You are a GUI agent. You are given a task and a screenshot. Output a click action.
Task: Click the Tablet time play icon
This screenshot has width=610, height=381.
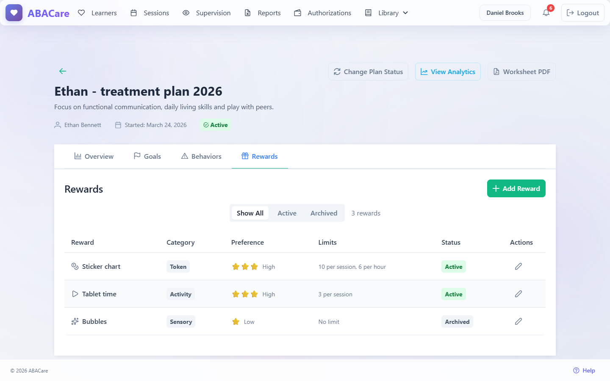(75, 294)
